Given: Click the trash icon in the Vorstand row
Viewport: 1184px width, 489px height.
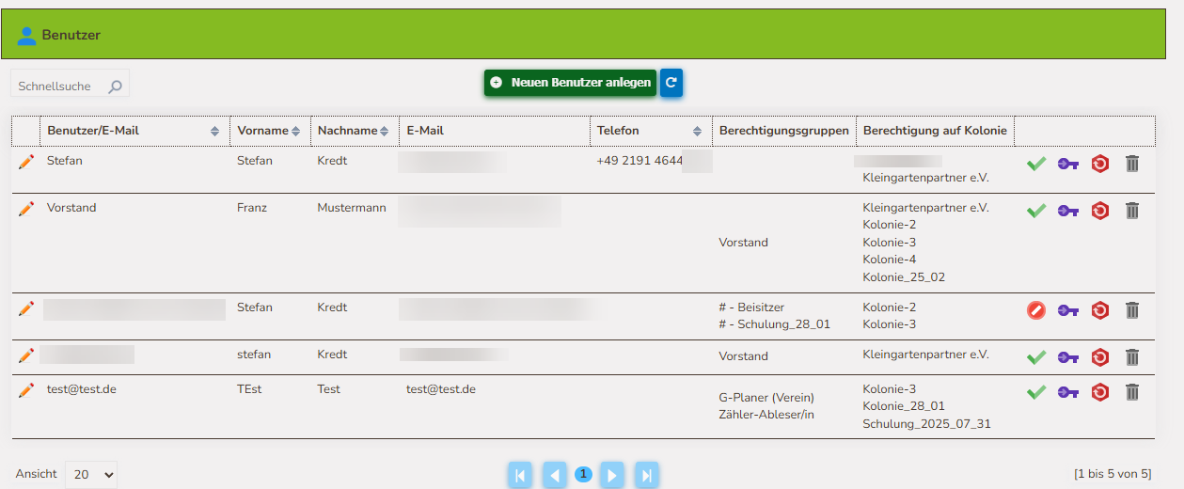Looking at the screenshot, I should [1132, 211].
